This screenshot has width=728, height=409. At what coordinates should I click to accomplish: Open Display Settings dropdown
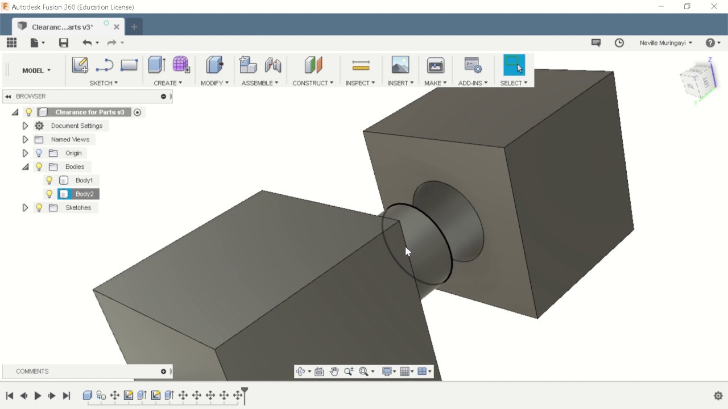pyautogui.click(x=389, y=372)
